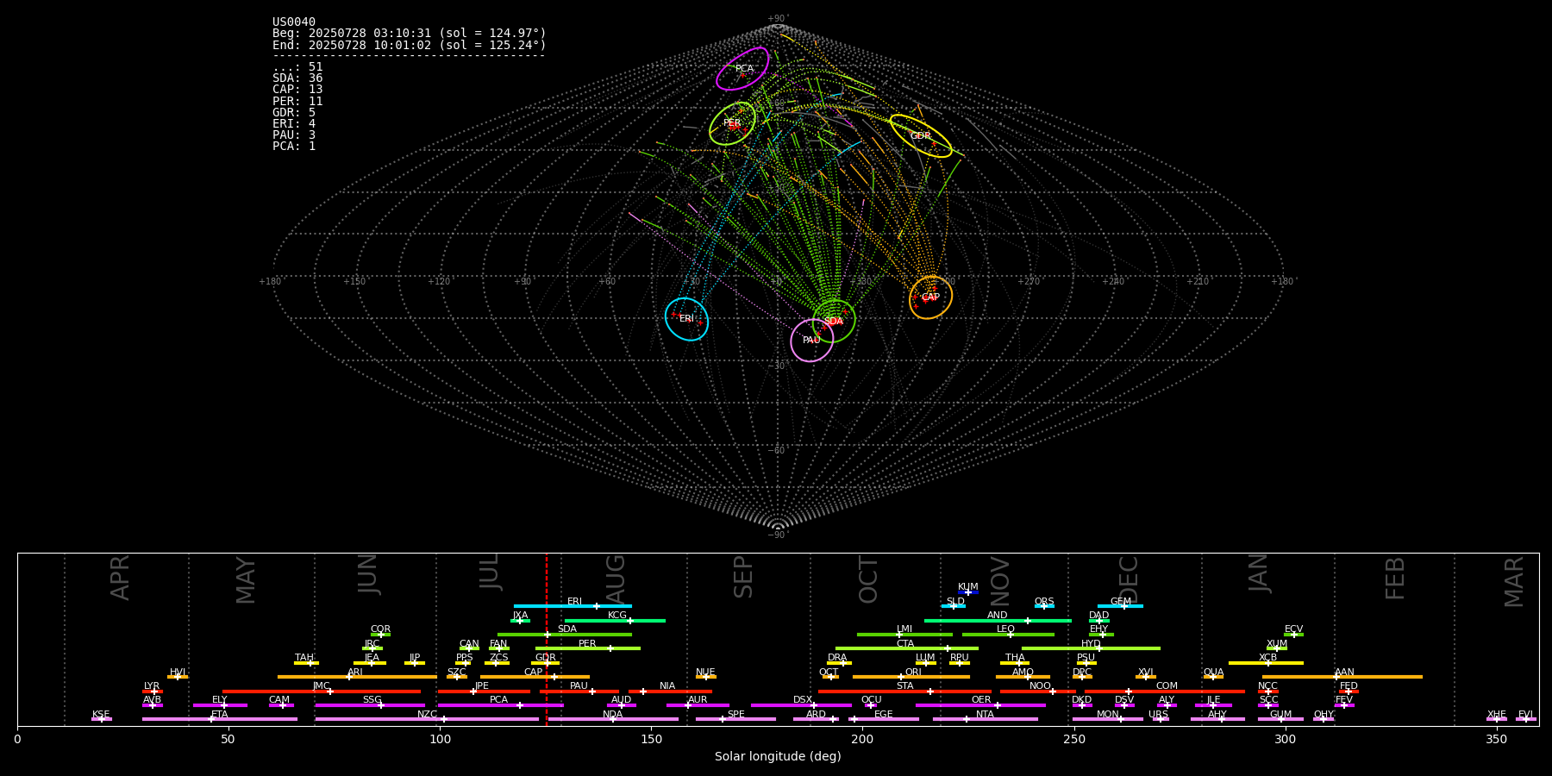Click the 'PAU: 3' count in legend
The width and height of the screenshot is (1552, 776).
point(294,135)
